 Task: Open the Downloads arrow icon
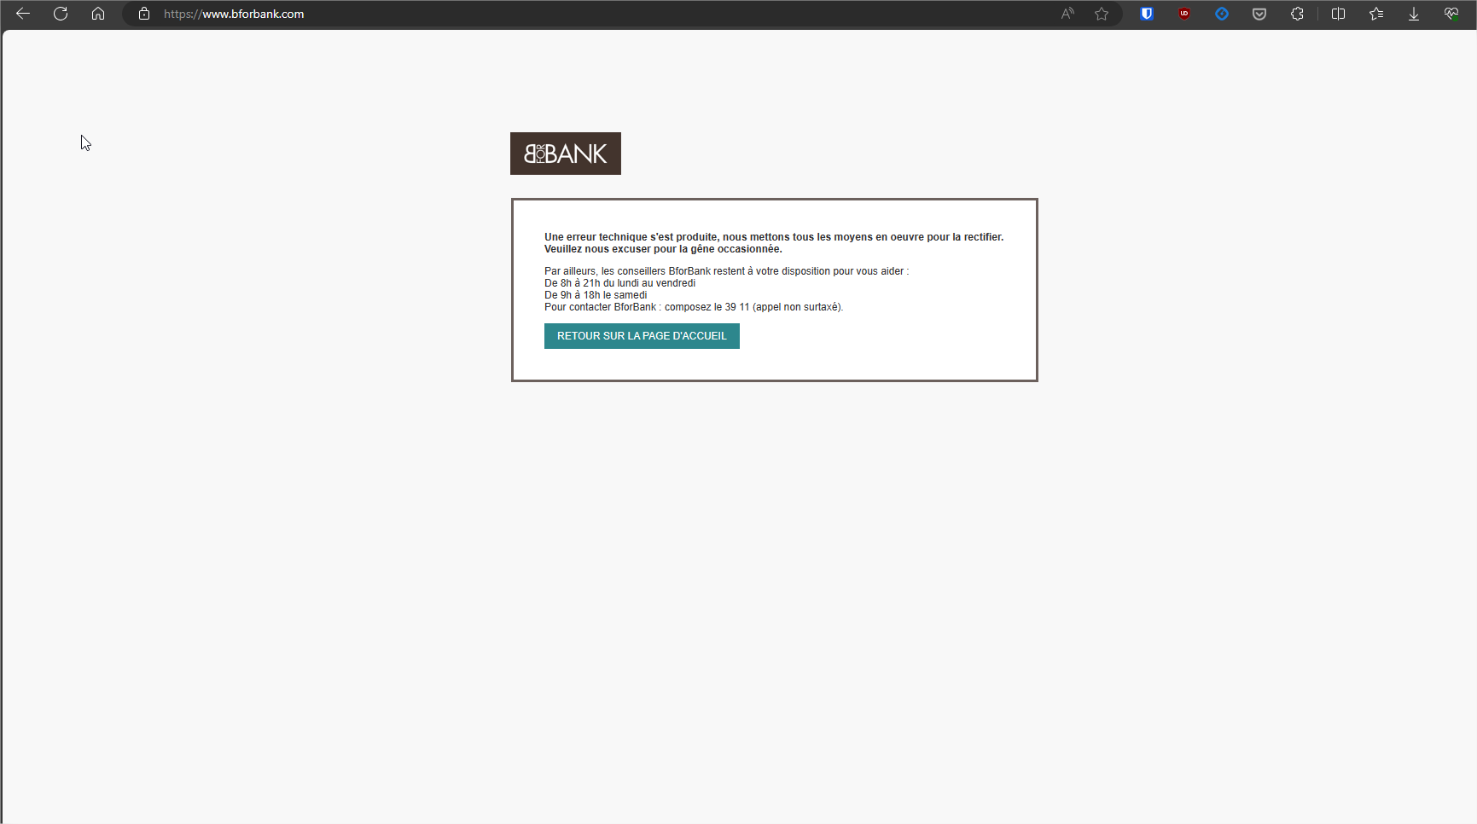click(1414, 14)
